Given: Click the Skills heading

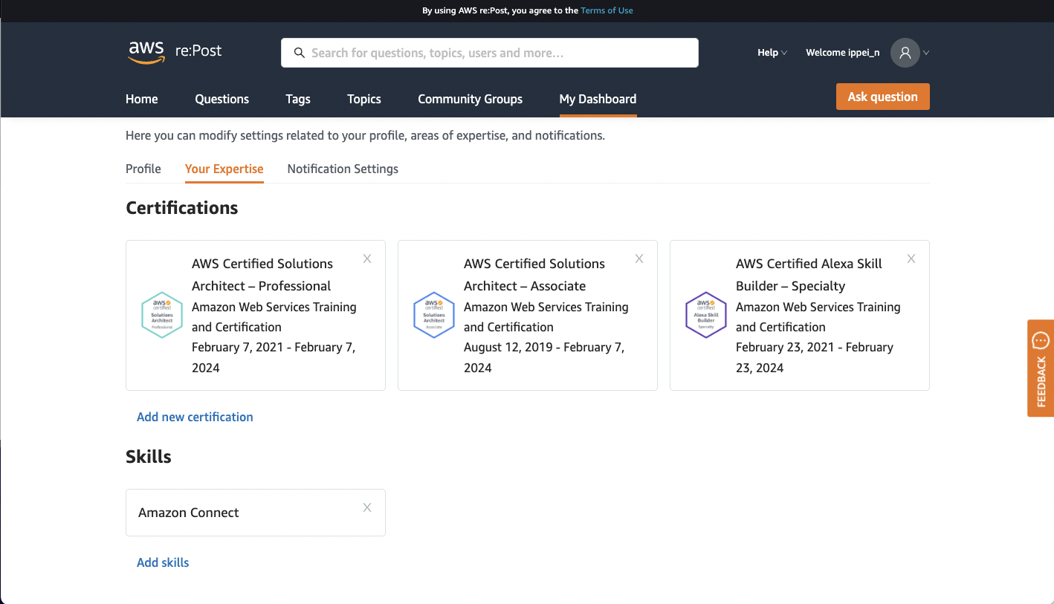Looking at the screenshot, I should click(149, 457).
